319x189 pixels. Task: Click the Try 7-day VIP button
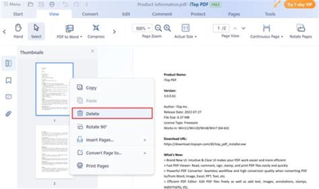click(x=300, y=4)
